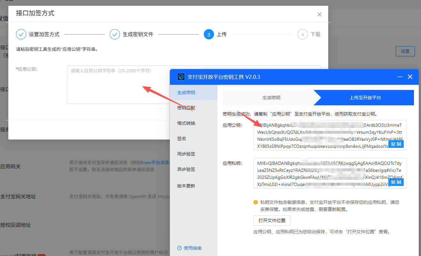Click the orange warning icon beside private key notice
The image size is (421, 256).
(x=256, y=202)
